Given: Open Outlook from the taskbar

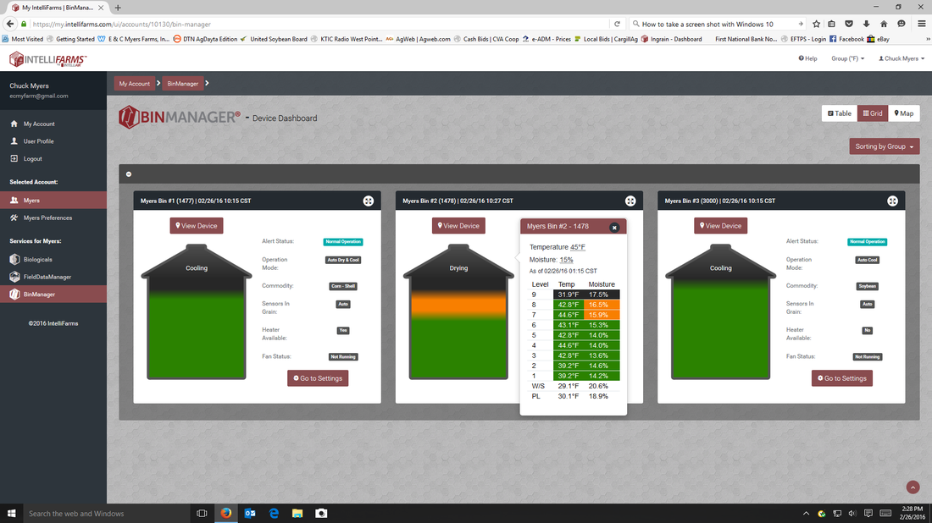Looking at the screenshot, I should 250,514.
